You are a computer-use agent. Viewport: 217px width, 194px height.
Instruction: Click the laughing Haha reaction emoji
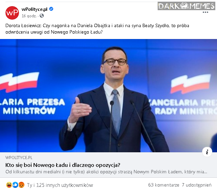9,185
